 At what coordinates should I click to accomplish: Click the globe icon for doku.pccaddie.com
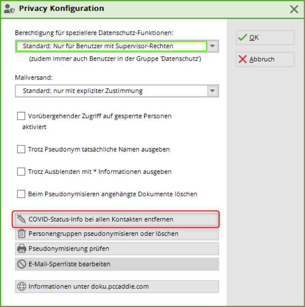click(x=21, y=286)
